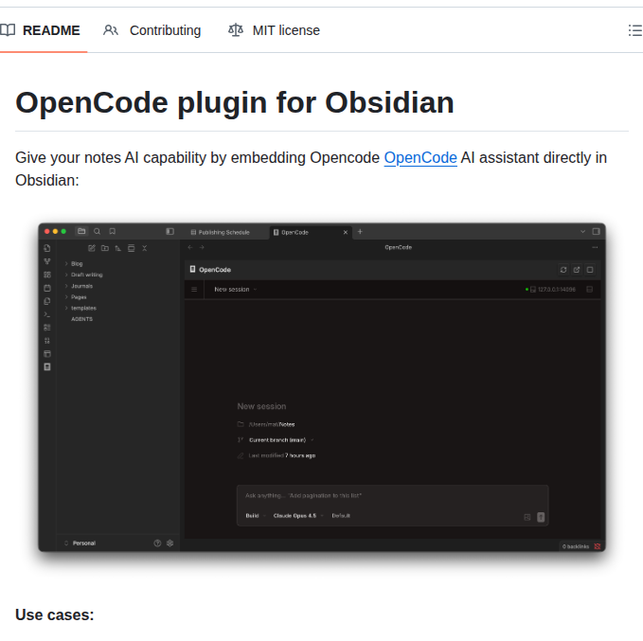Click the bookmarks icon in Obsidian screenshot
The width and height of the screenshot is (643, 641).
click(112, 231)
